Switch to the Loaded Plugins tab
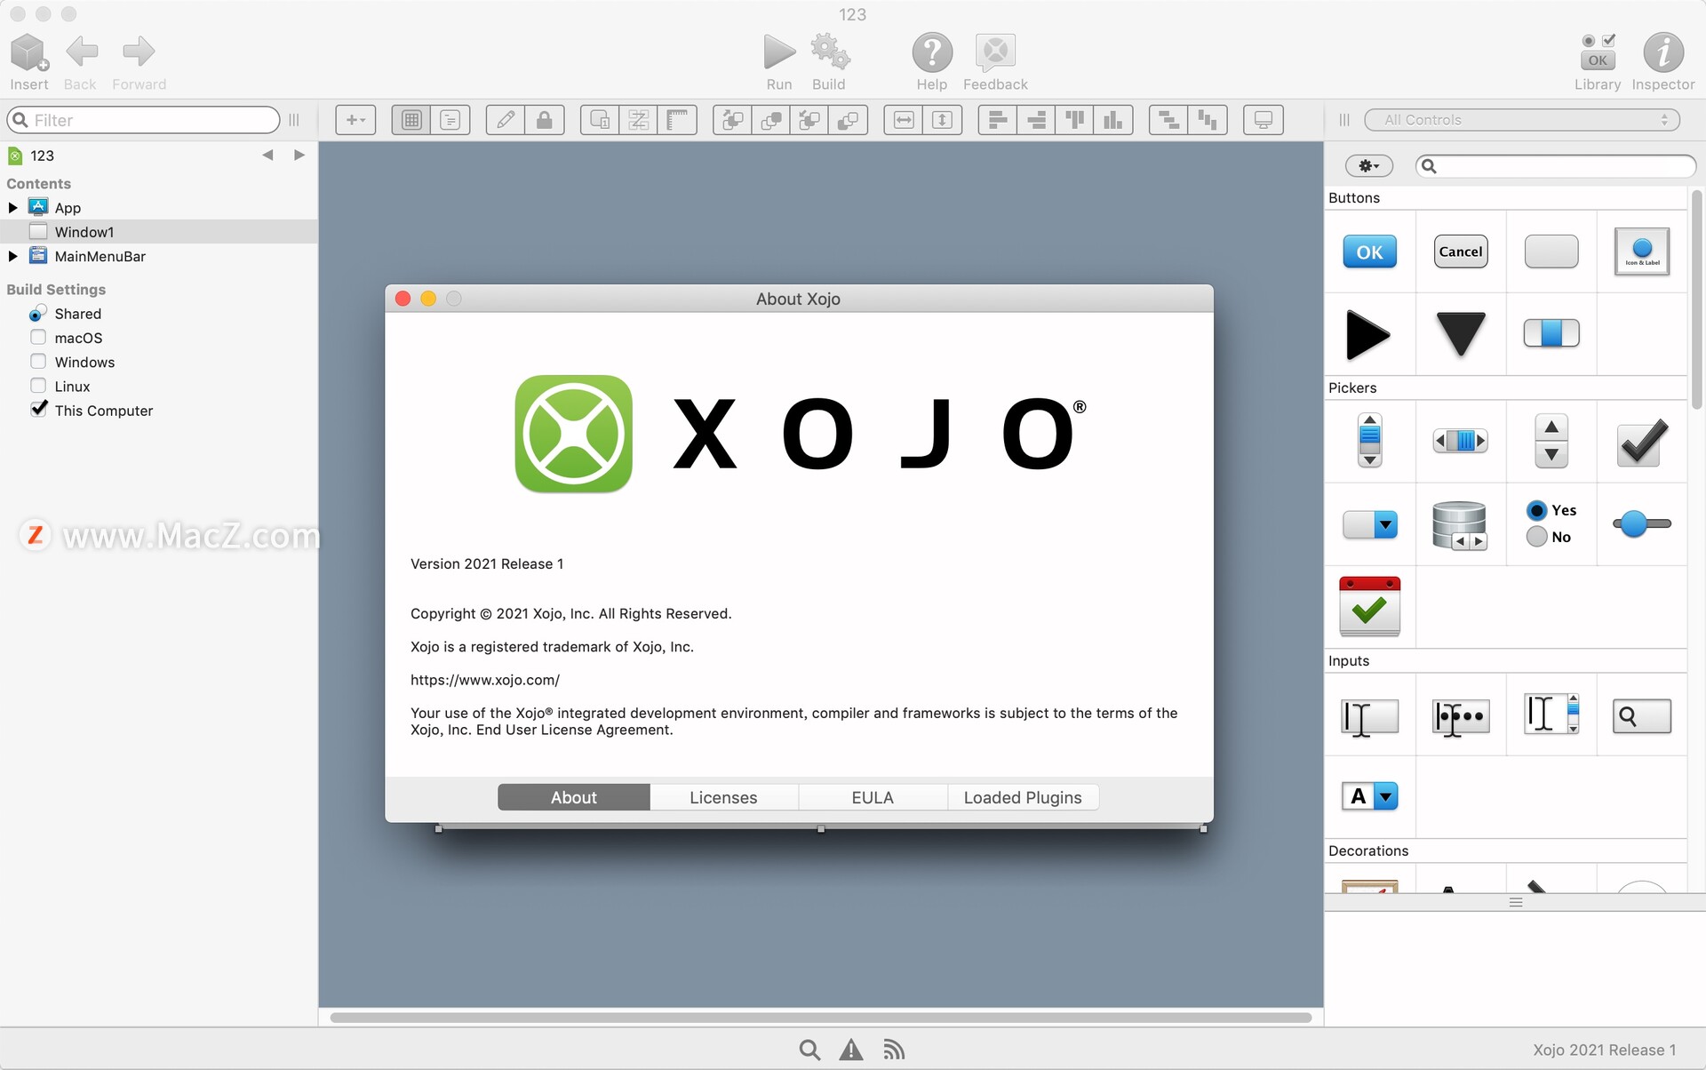Image resolution: width=1706 pixels, height=1070 pixels. [x=1023, y=797]
